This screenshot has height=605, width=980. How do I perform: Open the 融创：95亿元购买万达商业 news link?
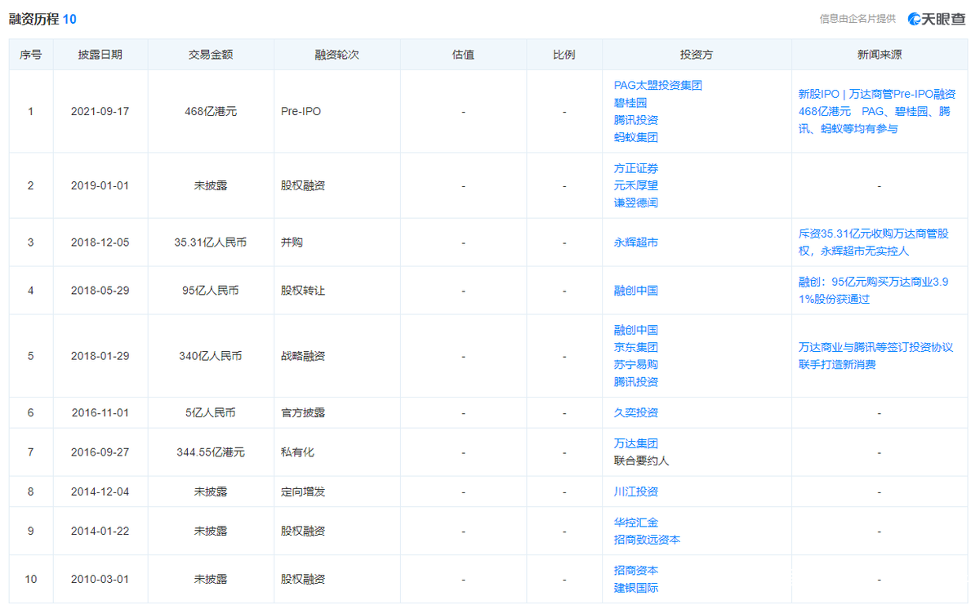pos(873,291)
